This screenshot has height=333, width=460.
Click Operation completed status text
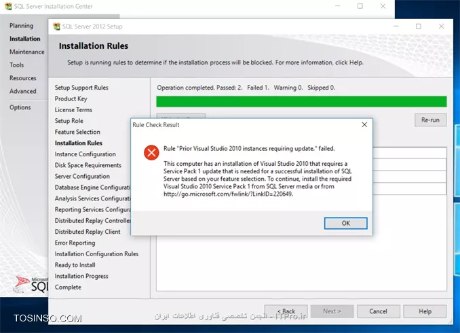click(x=246, y=88)
